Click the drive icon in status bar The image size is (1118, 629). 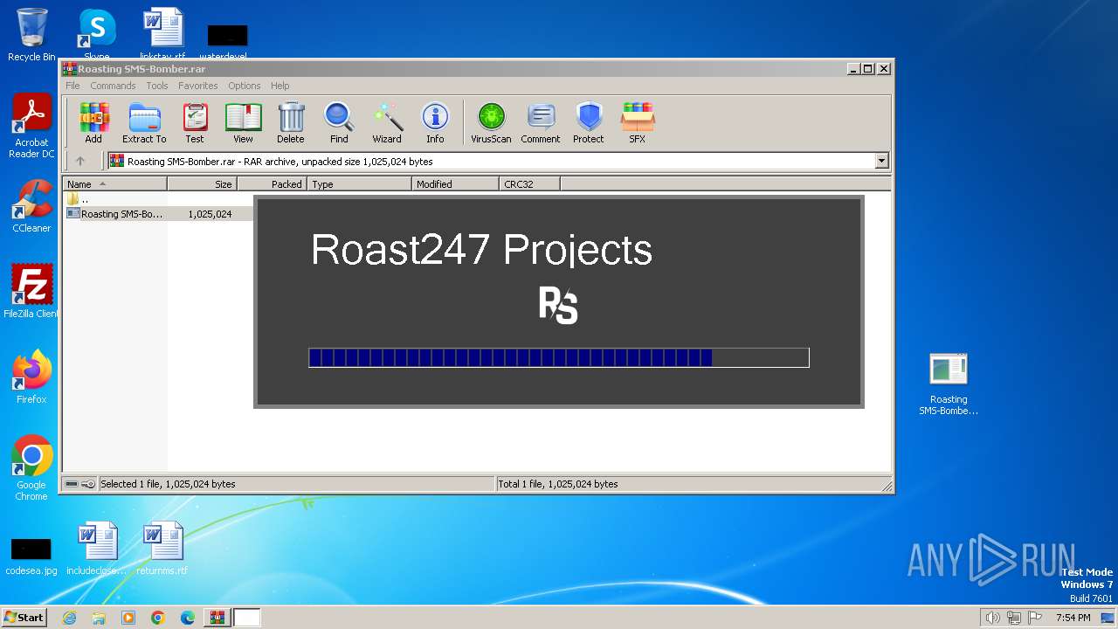(72, 484)
